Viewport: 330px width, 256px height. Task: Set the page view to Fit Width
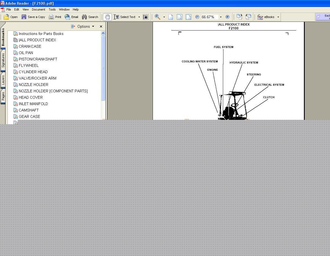click(x=188, y=17)
